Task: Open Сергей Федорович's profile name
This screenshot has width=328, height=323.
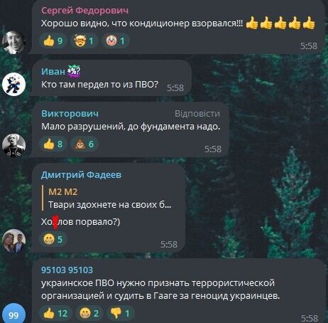Action: pos(85,11)
